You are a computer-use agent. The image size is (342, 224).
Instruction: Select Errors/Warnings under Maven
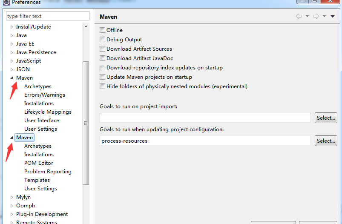coord(45,95)
